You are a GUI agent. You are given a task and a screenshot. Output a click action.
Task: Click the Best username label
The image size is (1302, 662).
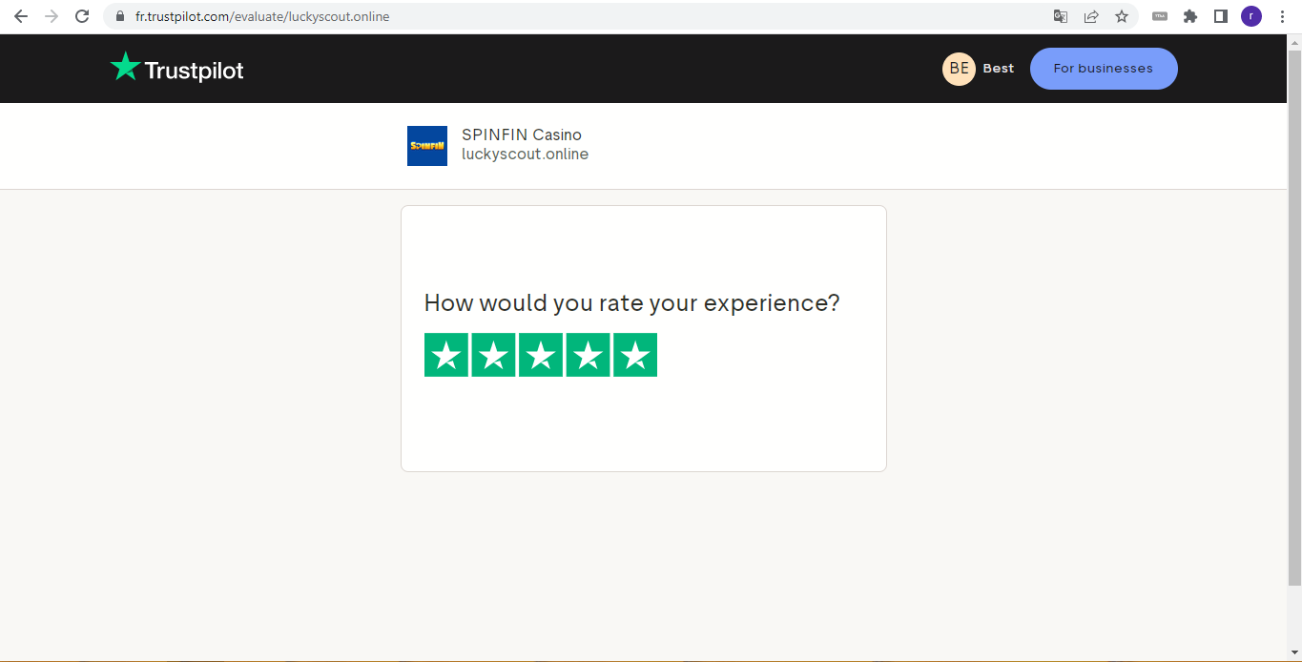pyautogui.click(x=999, y=69)
